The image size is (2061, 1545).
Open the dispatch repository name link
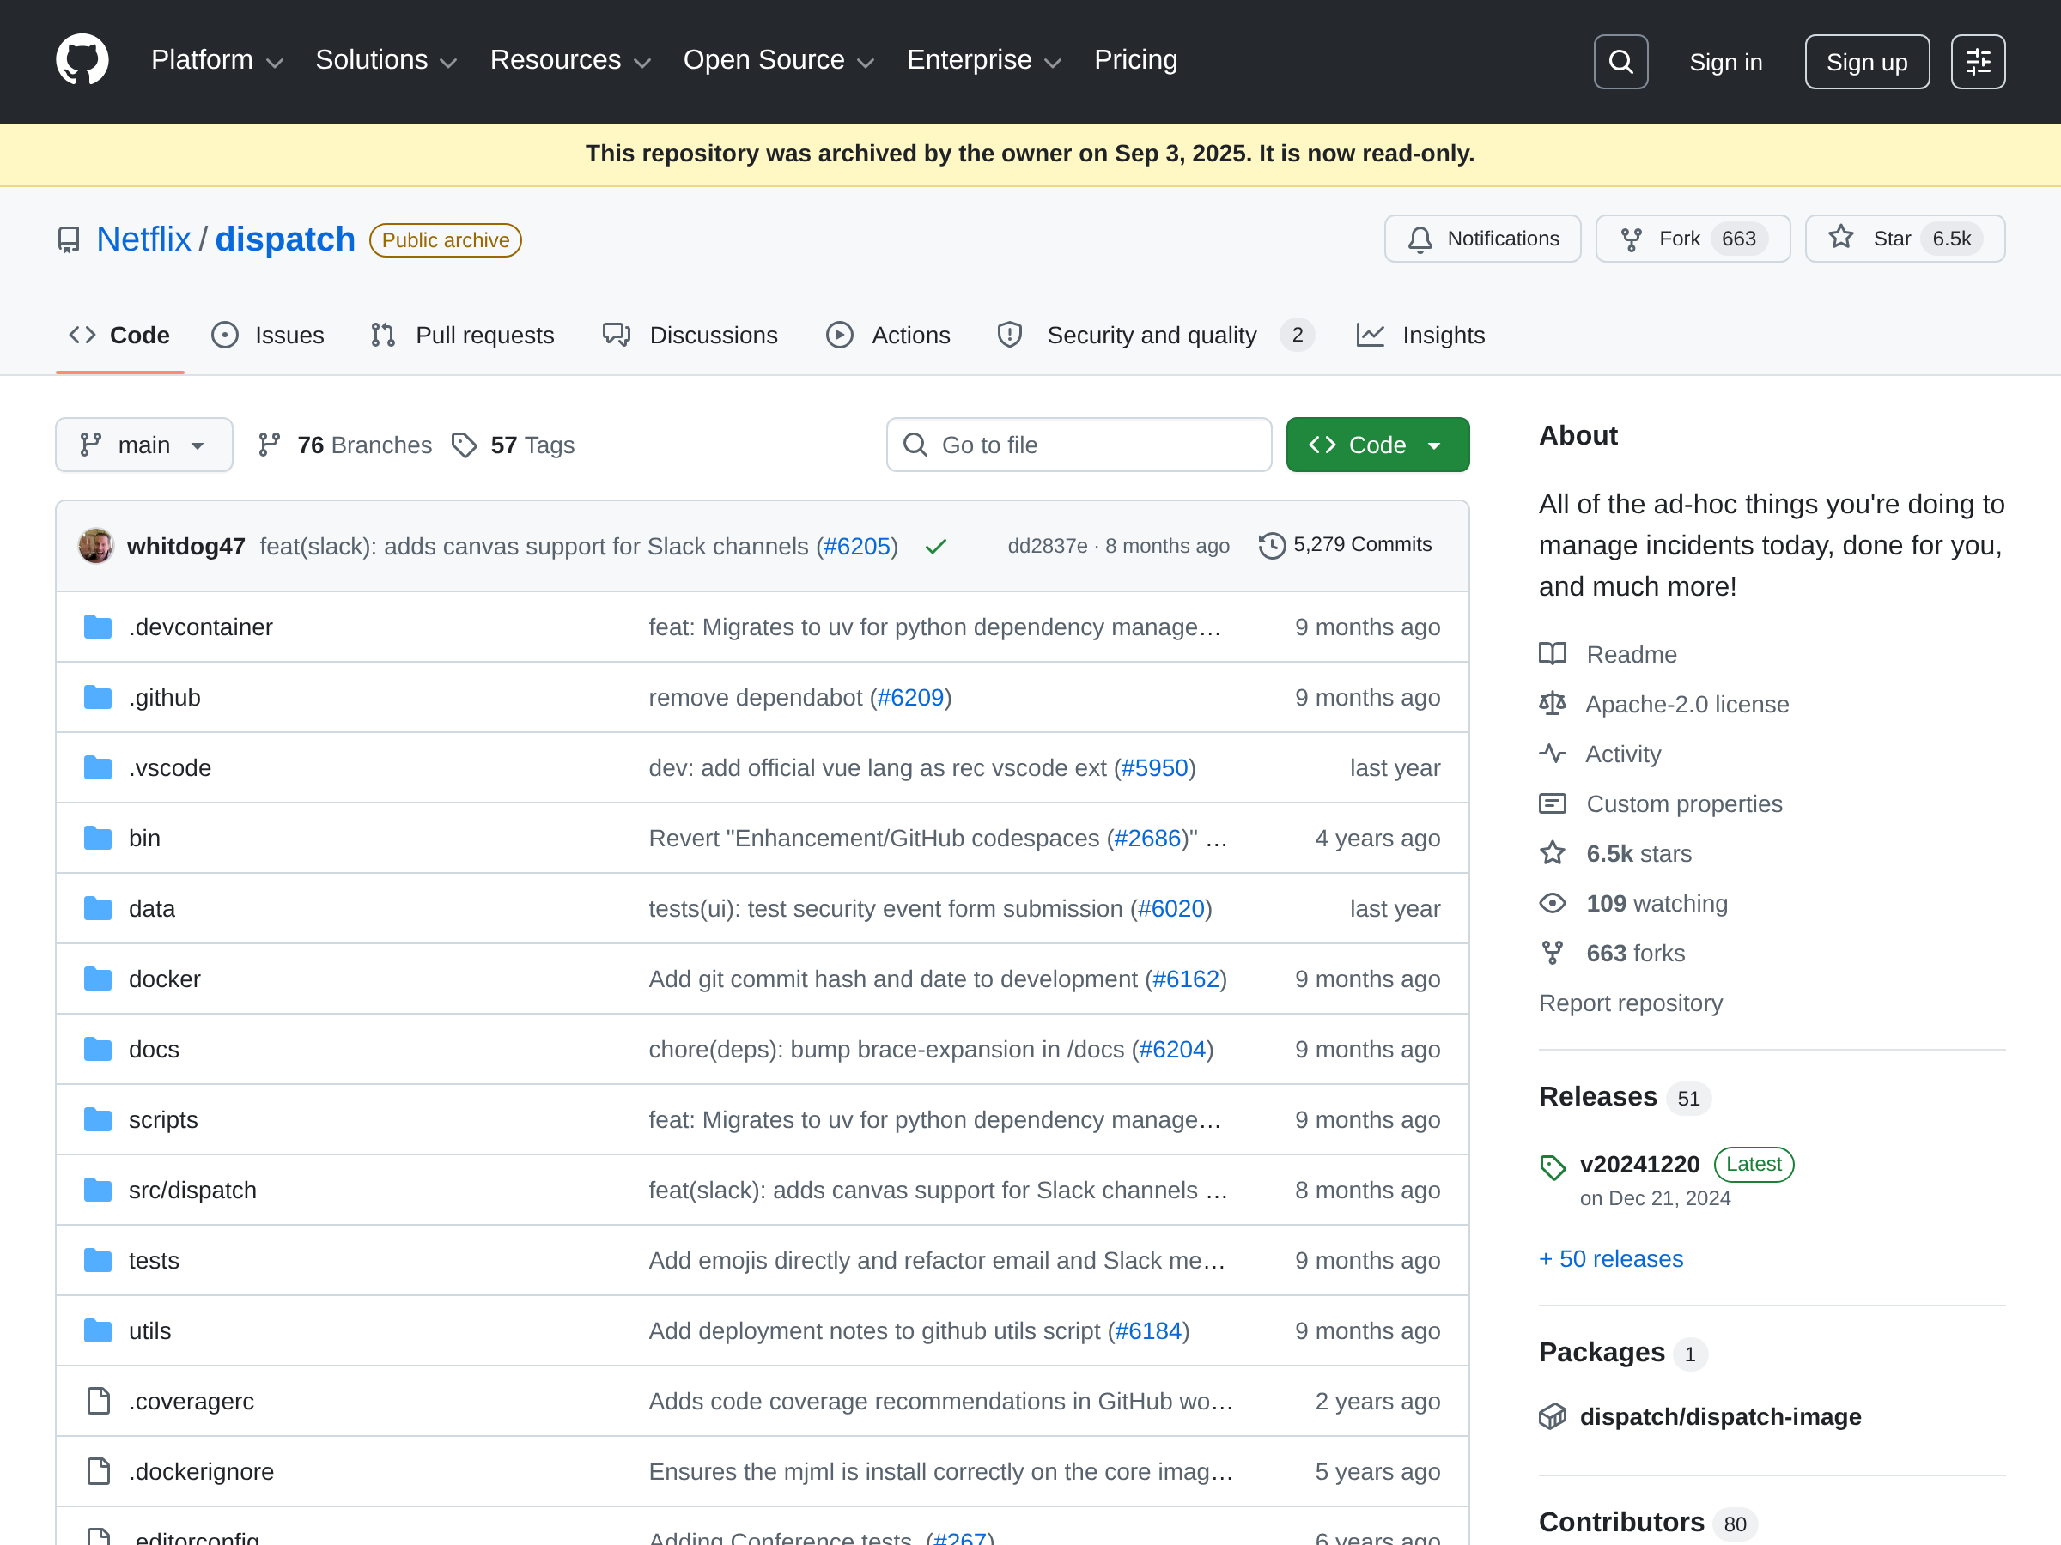(x=285, y=239)
